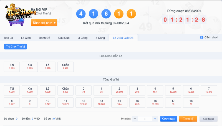The width and height of the screenshot is (222, 126).
Task: Select the Đánh Đề tab
Action: coord(44,38)
